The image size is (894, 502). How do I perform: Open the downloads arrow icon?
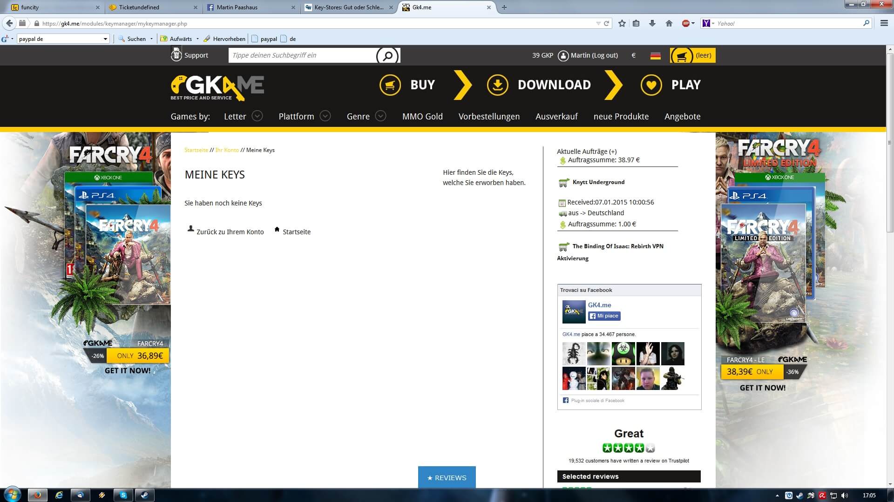652,23
